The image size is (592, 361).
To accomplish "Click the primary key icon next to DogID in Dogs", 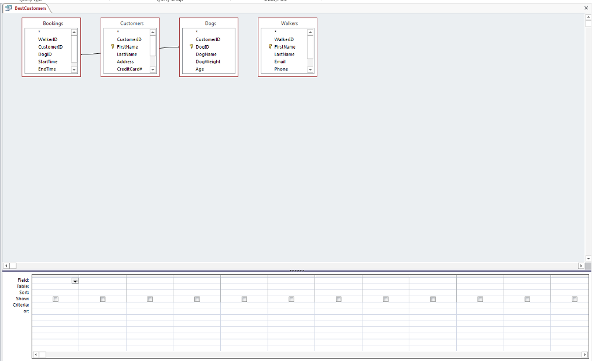I will pos(191,47).
